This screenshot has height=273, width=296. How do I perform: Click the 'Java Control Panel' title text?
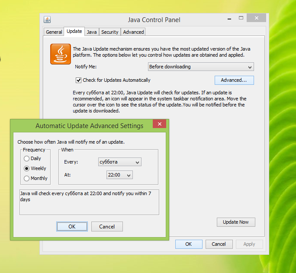[x=154, y=20]
